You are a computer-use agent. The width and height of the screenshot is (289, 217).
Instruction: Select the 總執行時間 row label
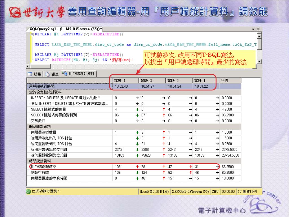tap(40, 173)
